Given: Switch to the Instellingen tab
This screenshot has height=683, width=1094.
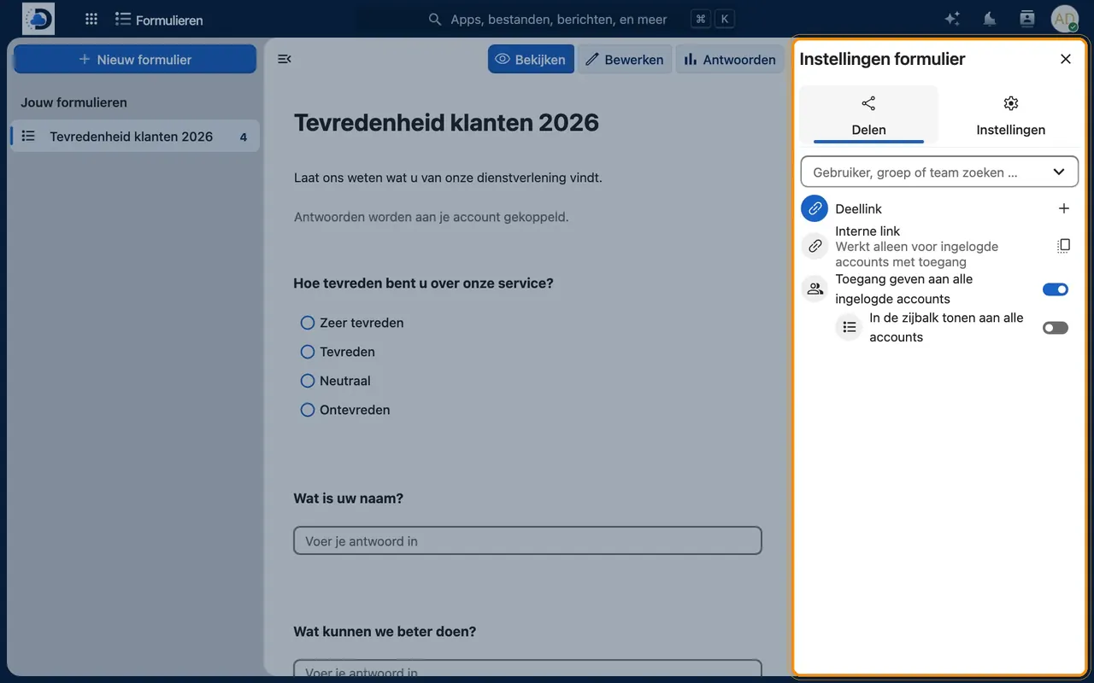Looking at the screenshot, I should (x=1011, y=115).
